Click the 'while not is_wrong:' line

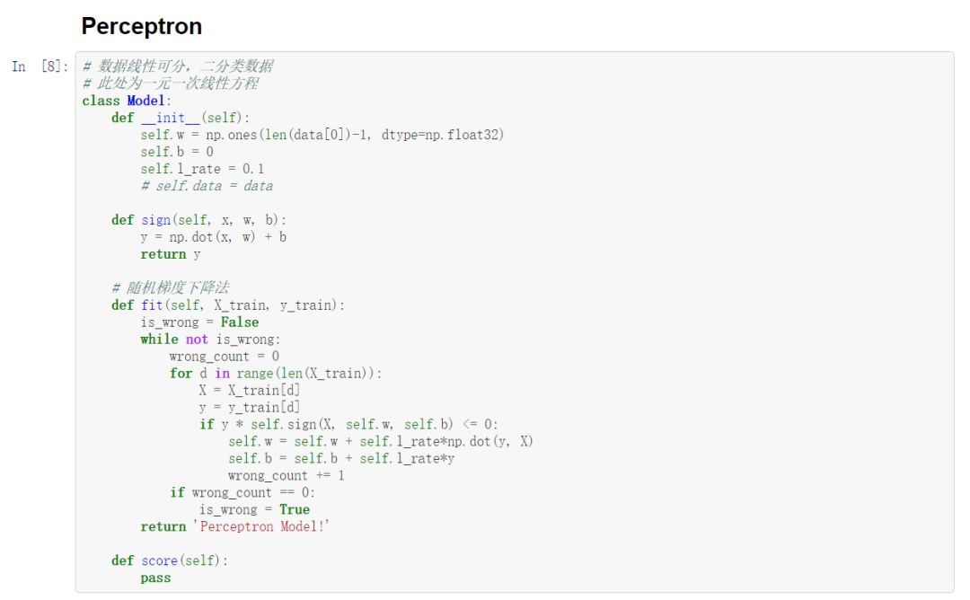click(x=210, y=339)
